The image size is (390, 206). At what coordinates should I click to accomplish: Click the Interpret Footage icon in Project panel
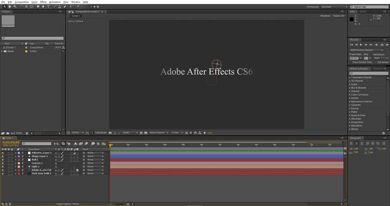(x=3, y=133)
